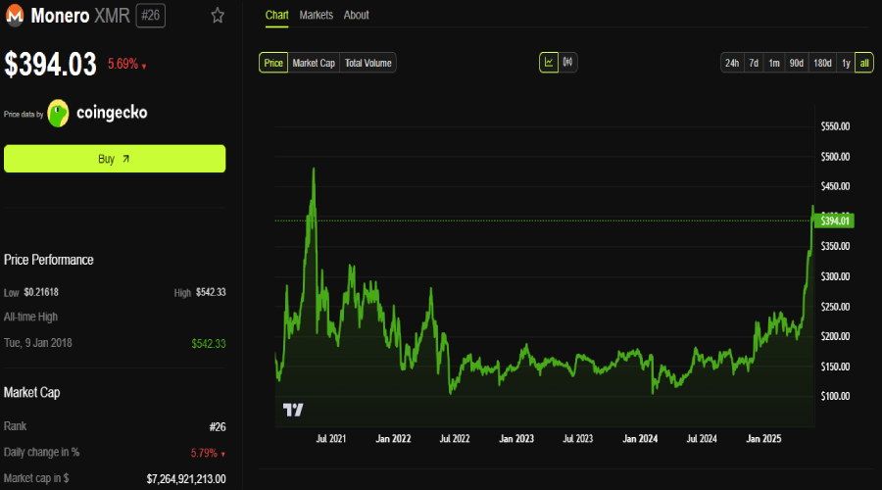Viewport: 882px width, 490px height.
Task: Click the $394.01 current price marker
Action: [835, 220]
